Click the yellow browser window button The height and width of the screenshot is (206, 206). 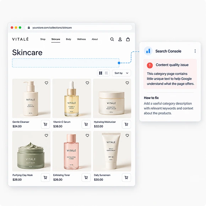[x=16, y=27]
